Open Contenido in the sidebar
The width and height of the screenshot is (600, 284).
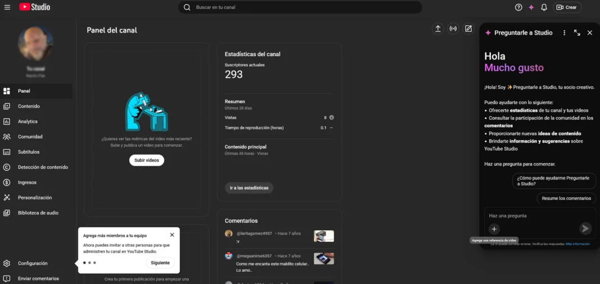point(36,106)
